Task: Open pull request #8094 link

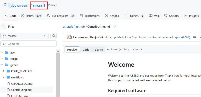Action: click(x=185, y=37)
